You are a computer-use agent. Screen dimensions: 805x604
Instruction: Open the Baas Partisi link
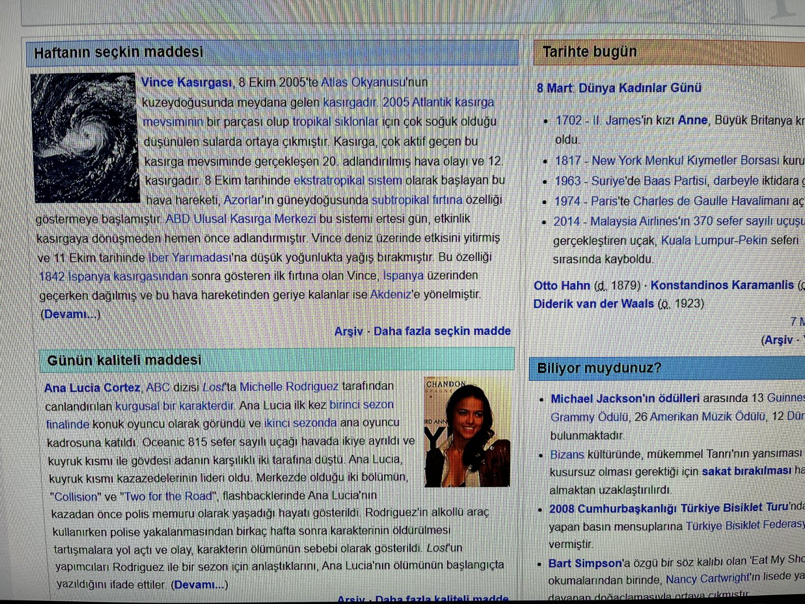[675, 181]
